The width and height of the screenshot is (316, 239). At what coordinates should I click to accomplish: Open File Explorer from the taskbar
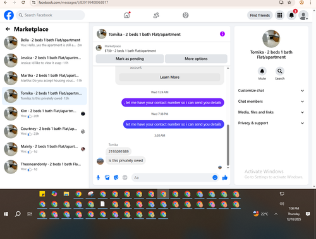pyautogui.click(x=66, y=194)
